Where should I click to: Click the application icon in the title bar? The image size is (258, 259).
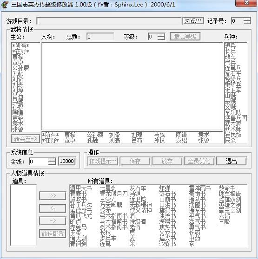click(5, 4)
